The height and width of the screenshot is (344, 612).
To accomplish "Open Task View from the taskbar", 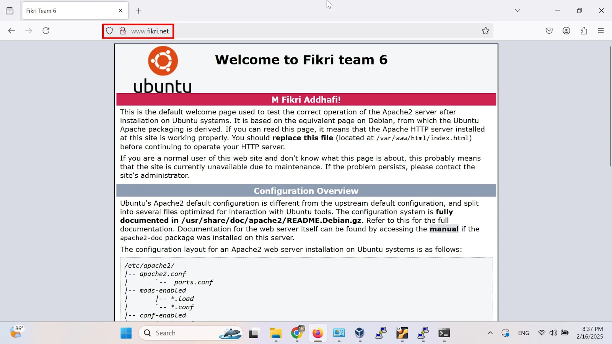I will click(254, 334).
